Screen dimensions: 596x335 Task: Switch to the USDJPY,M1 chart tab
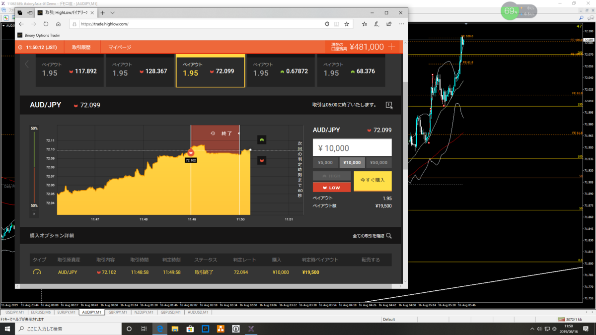click(x=14, y=313)
